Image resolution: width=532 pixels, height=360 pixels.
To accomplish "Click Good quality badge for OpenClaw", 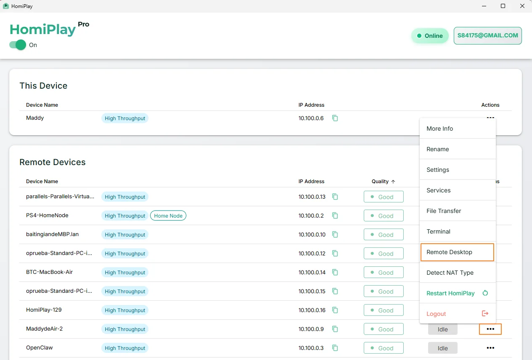I will [x=384, y=348].
